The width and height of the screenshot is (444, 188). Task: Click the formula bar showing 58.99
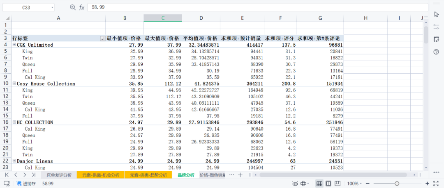258,8
